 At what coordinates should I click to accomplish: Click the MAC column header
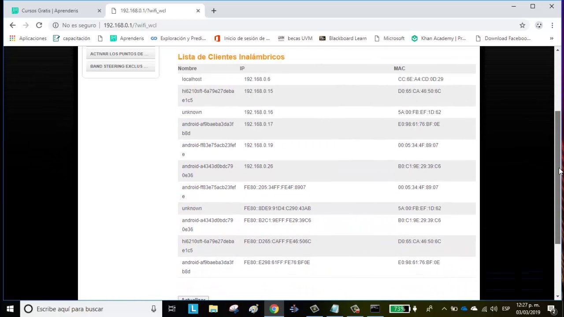coord(399,68)
